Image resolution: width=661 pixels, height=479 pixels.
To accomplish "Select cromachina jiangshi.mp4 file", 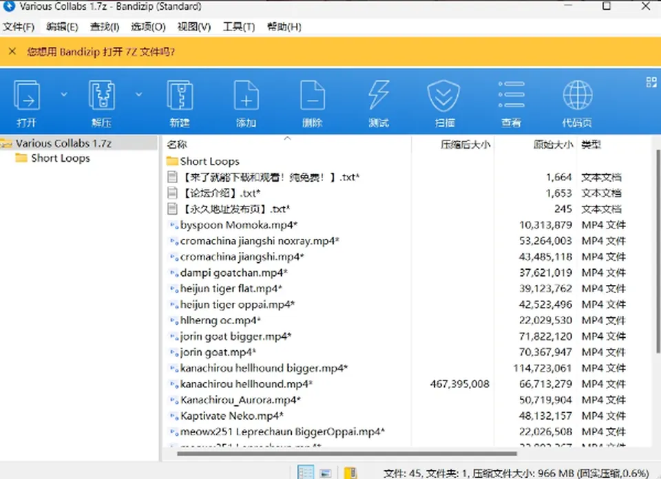I will coord(242,257).
